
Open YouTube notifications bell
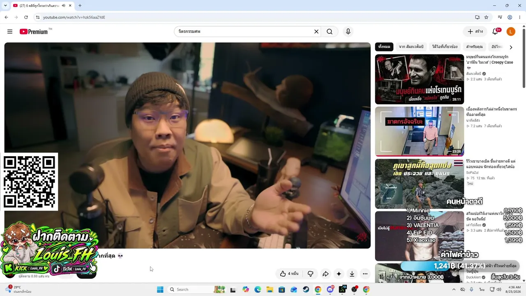point(495,32)
